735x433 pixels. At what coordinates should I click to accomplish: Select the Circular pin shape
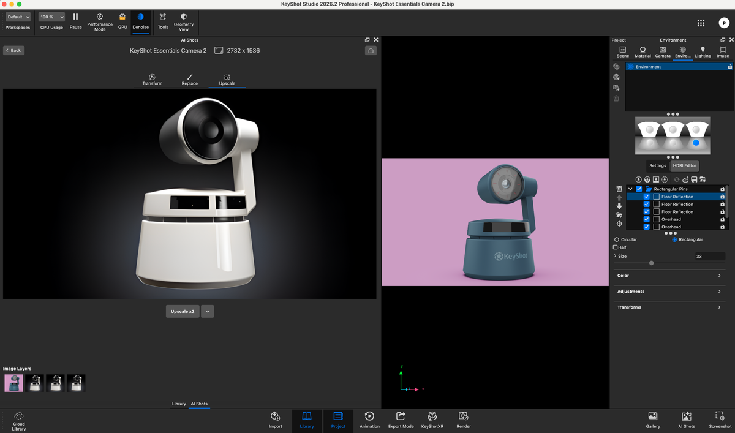616,239
